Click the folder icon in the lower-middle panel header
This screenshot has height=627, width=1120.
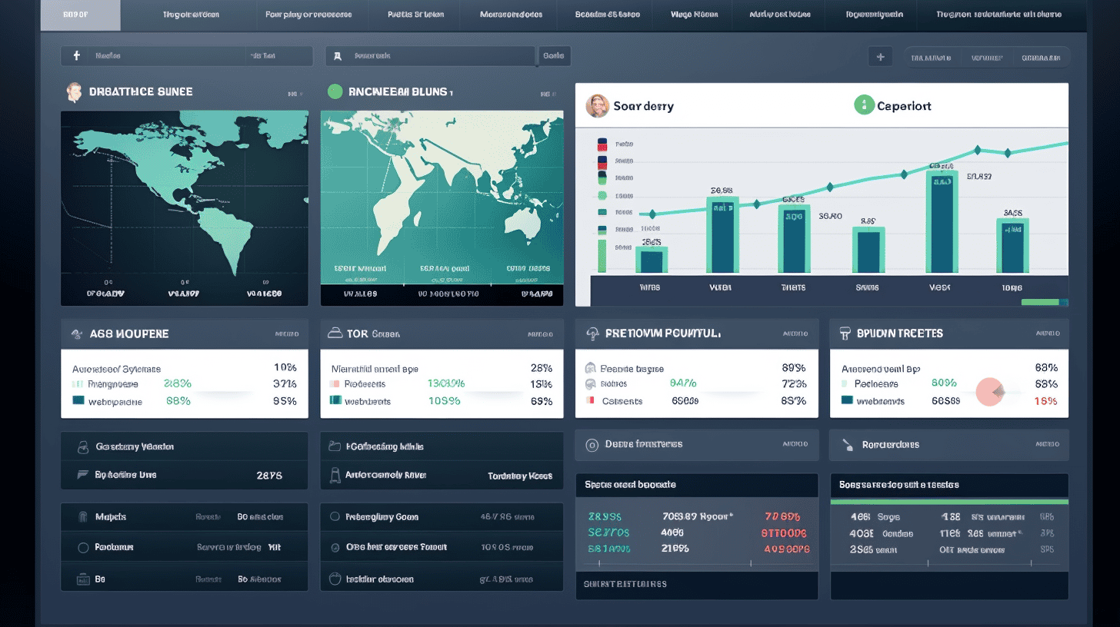[x=334, y=446]
